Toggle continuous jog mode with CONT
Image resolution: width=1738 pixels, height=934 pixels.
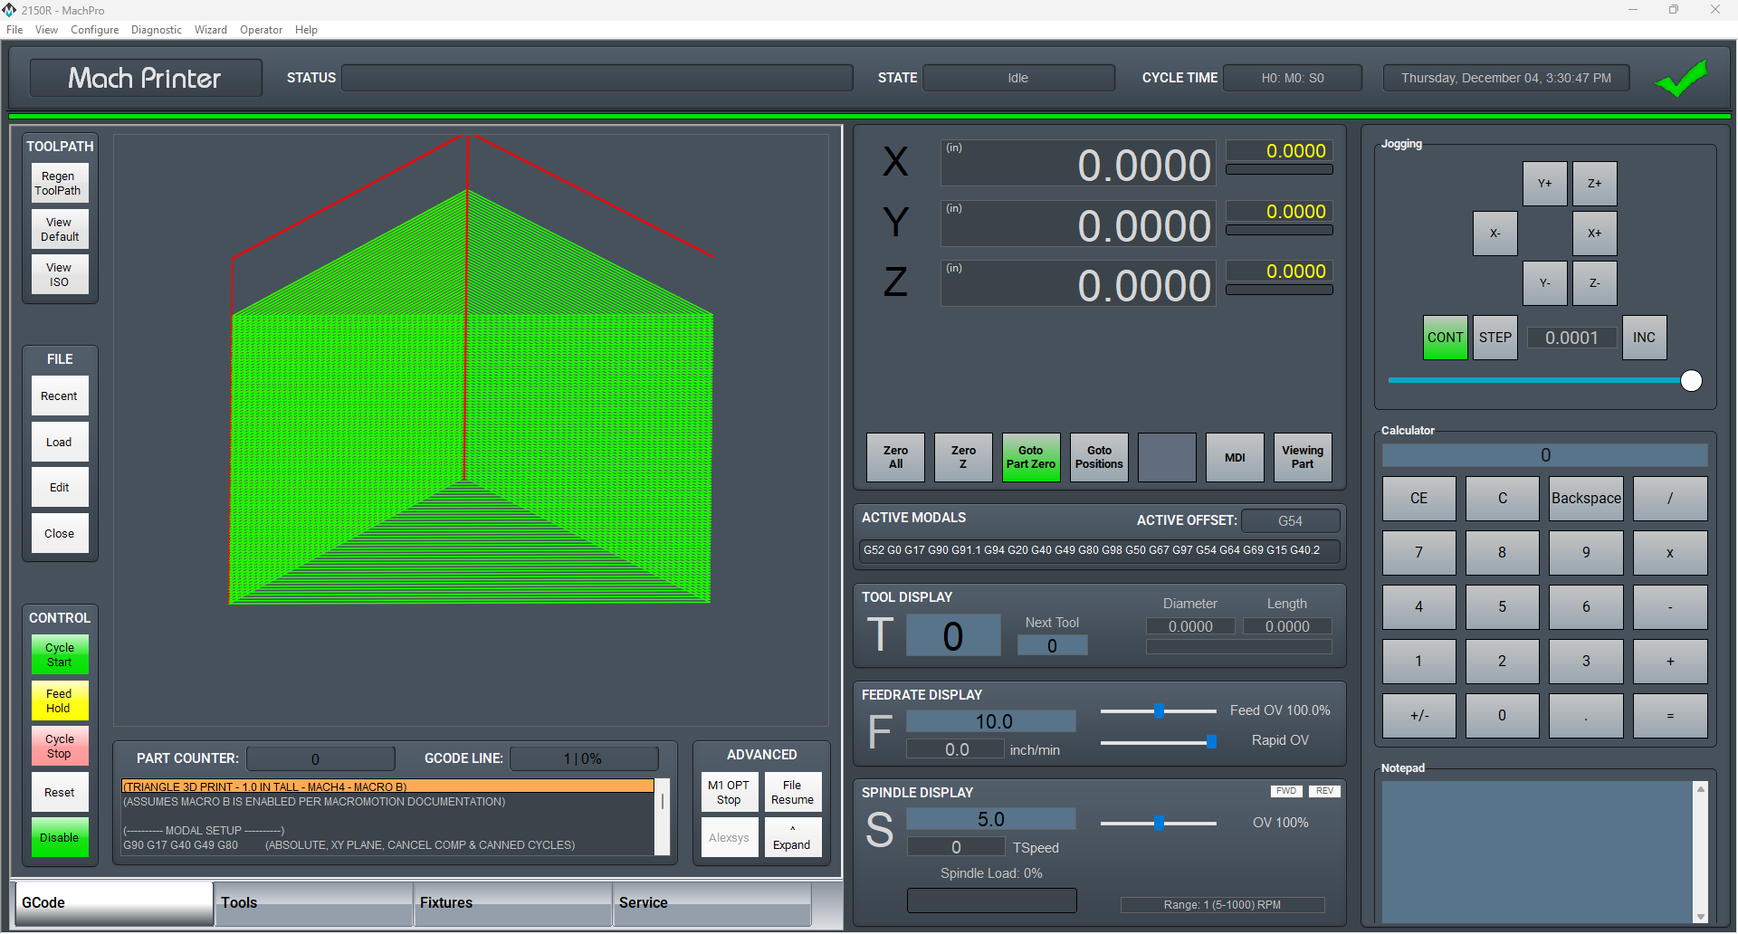[x=1445, y=338]
